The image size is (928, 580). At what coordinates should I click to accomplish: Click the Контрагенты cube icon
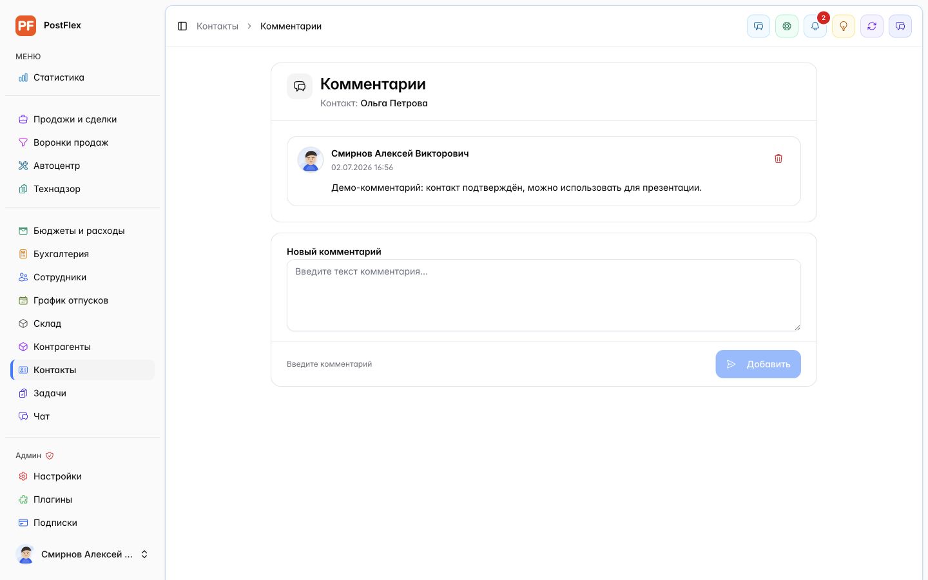23,347
